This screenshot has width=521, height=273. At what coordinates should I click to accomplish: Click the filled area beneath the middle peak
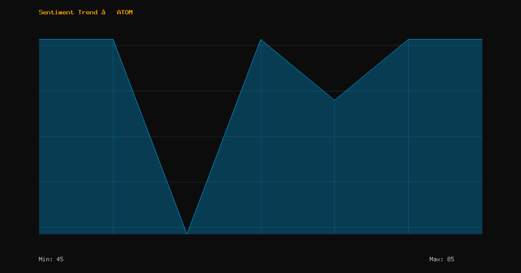click(x=260, y=153)
